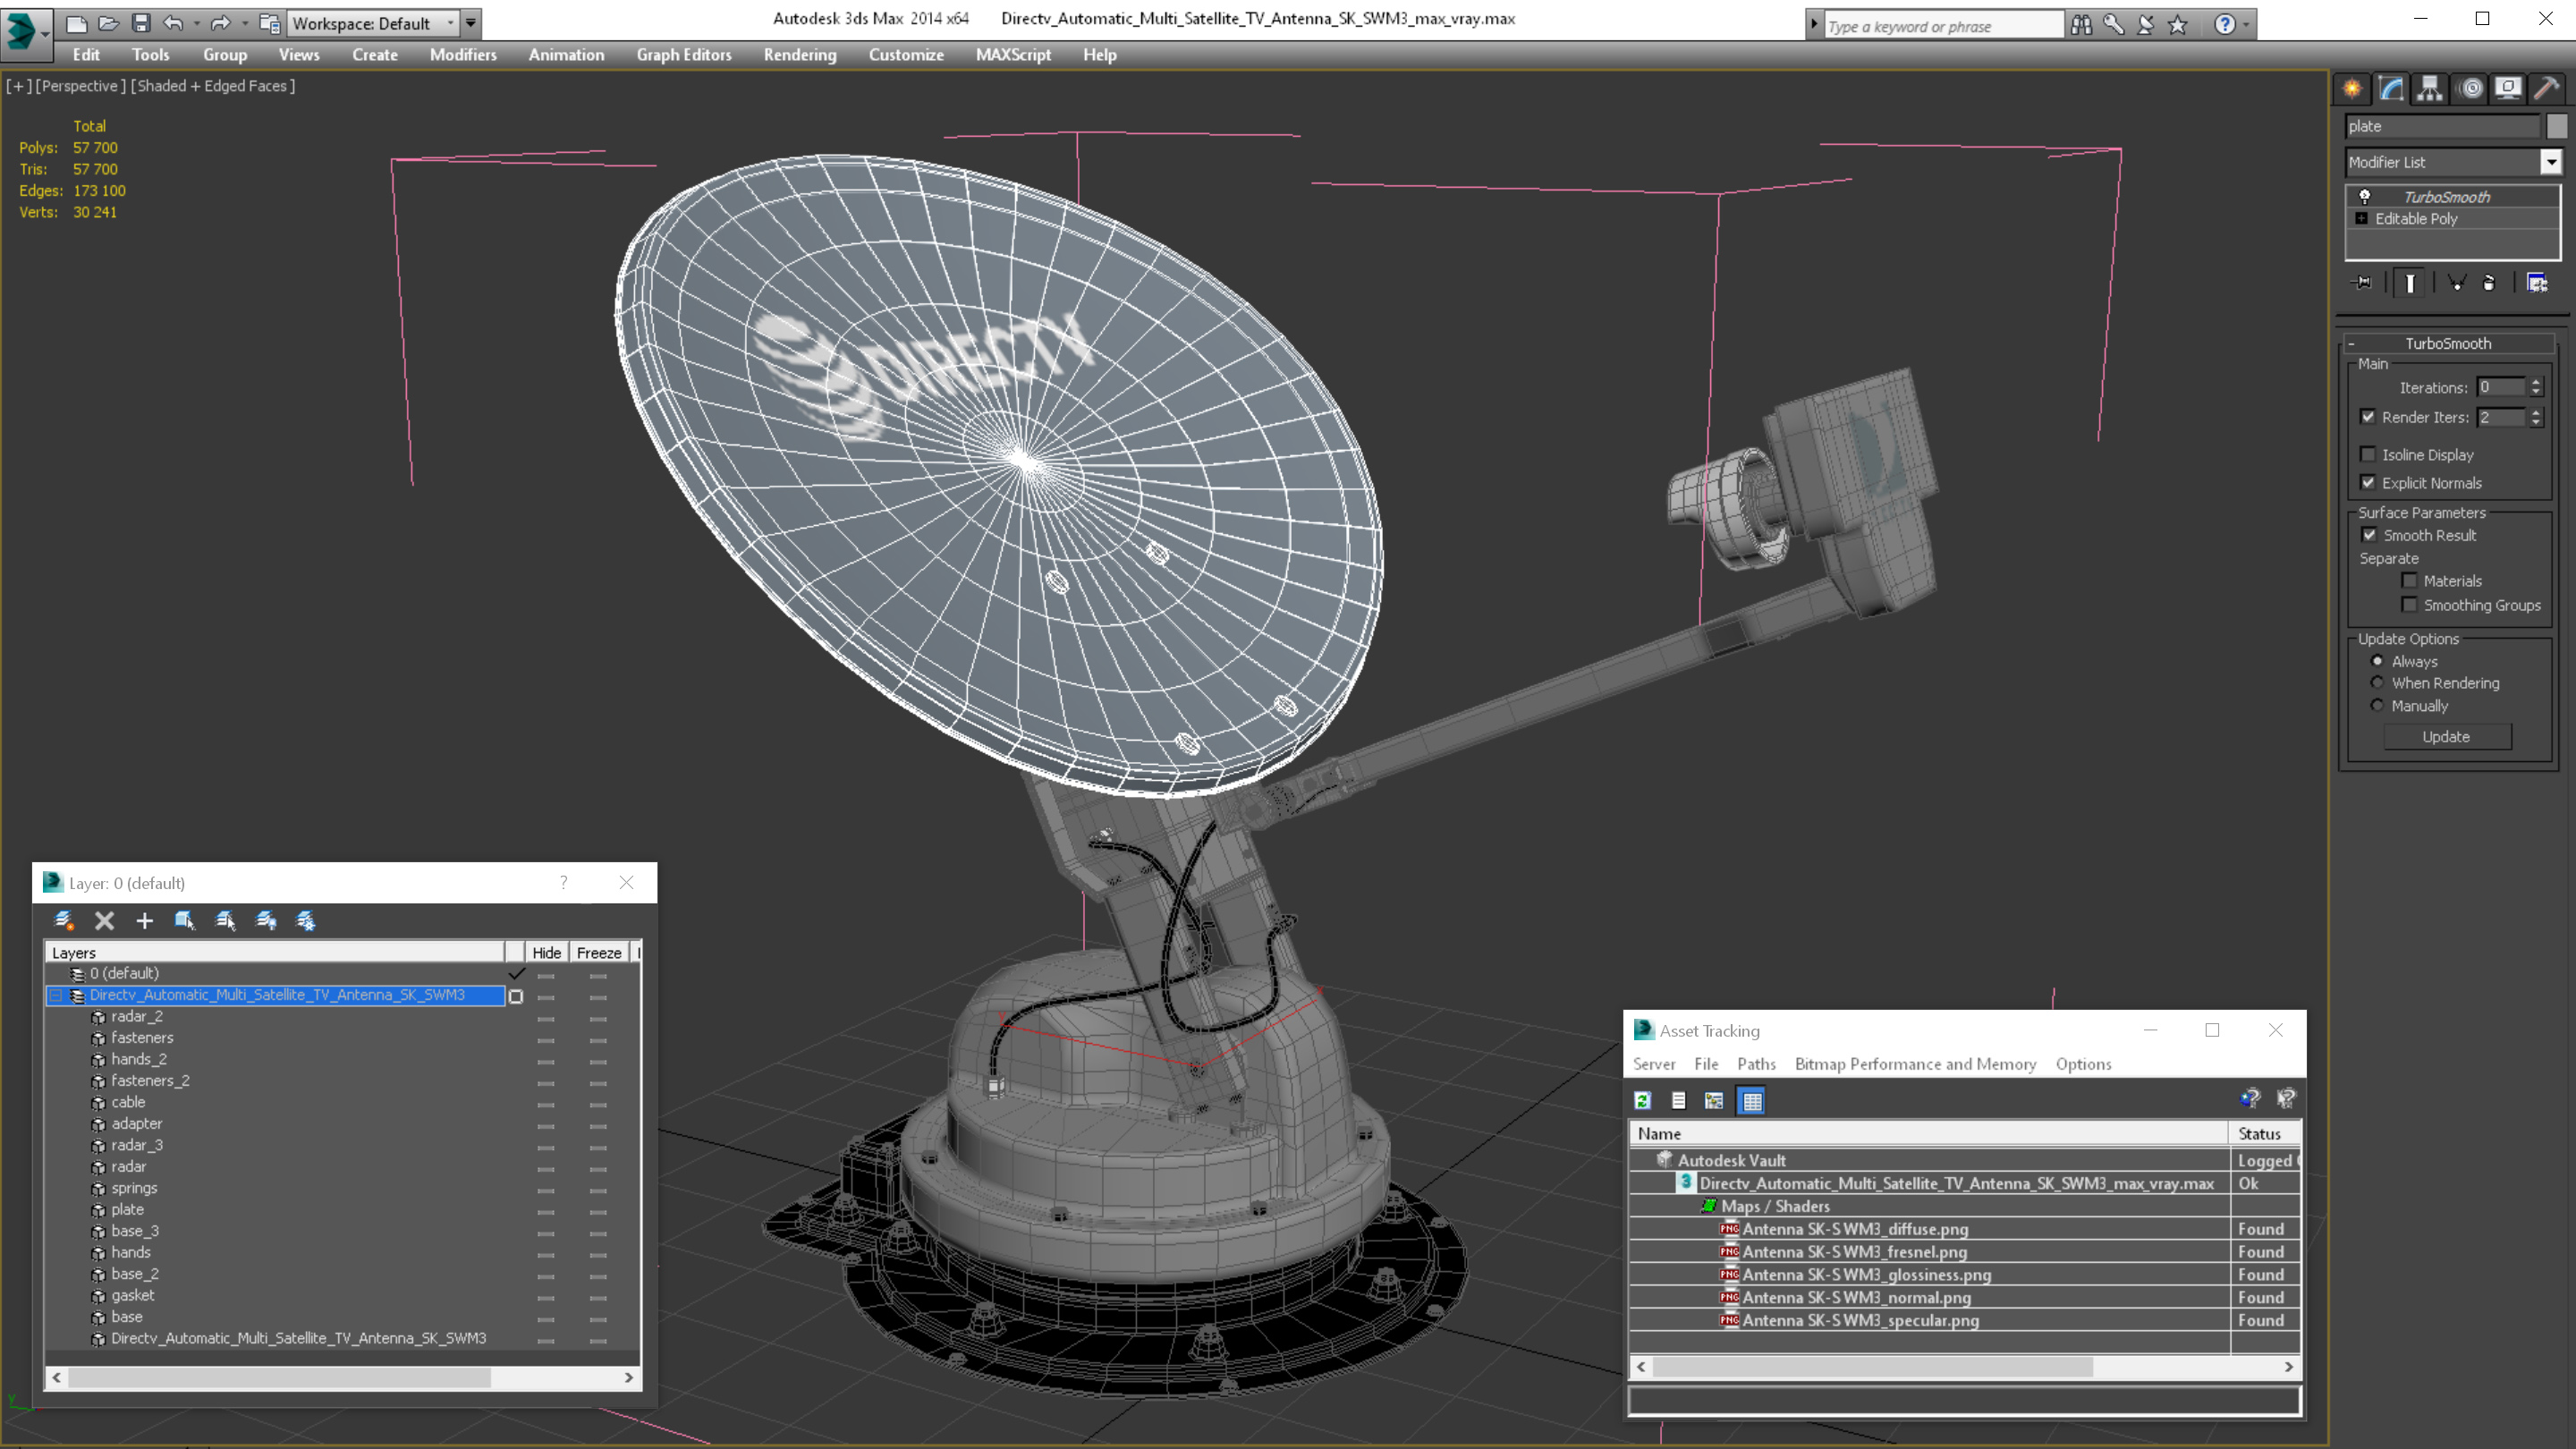Toggle Explicit Normals checkbox
The image size is (2576, 1449).
coord(2368,482)
